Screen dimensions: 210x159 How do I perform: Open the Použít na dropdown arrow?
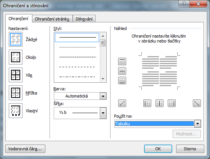198,124
